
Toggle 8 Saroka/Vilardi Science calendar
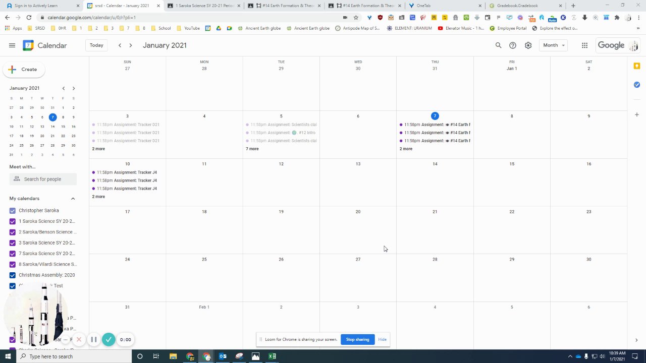[x=13, y=264]
